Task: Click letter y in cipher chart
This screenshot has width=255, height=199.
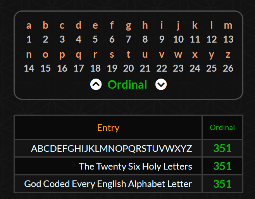Action: 212,56
